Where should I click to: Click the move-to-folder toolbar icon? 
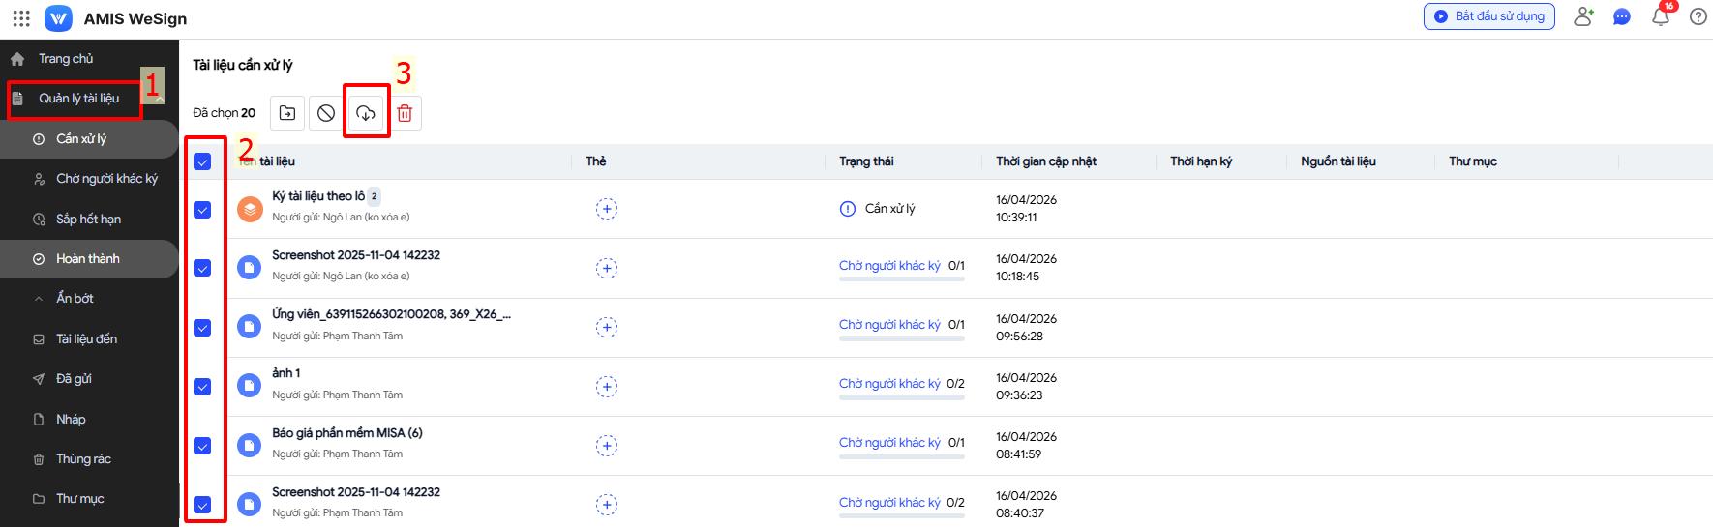(x=287, y=113)
